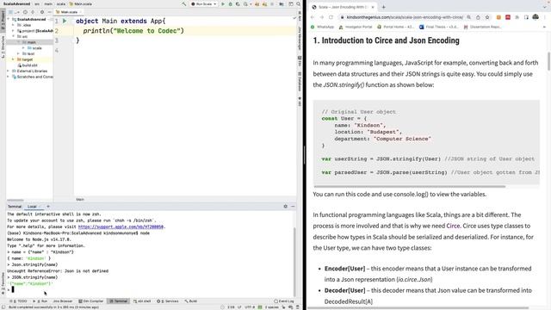This screenshot has height=310, width=551.
Task: Click the Build project hammer icon
Action: pyautogui.click(x=183, y=3)
